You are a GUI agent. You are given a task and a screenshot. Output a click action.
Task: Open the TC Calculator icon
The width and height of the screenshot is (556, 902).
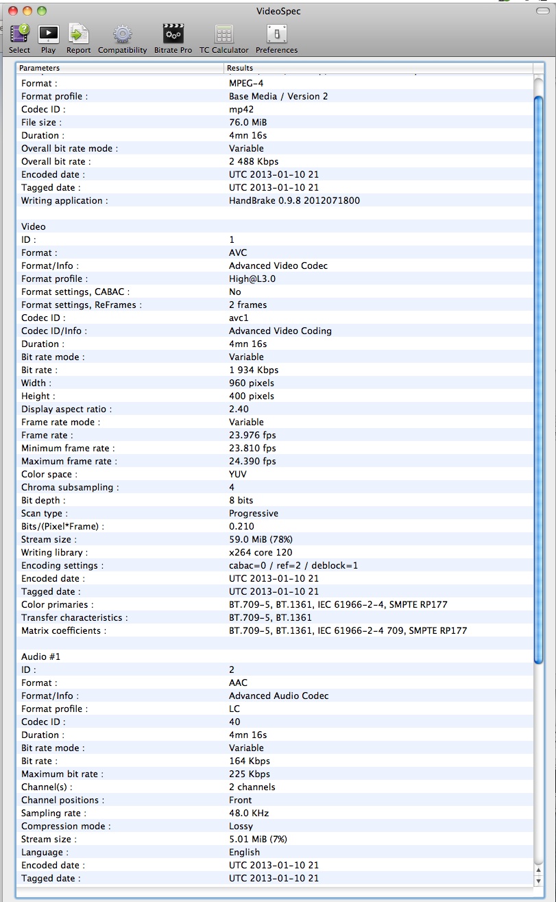224,34
